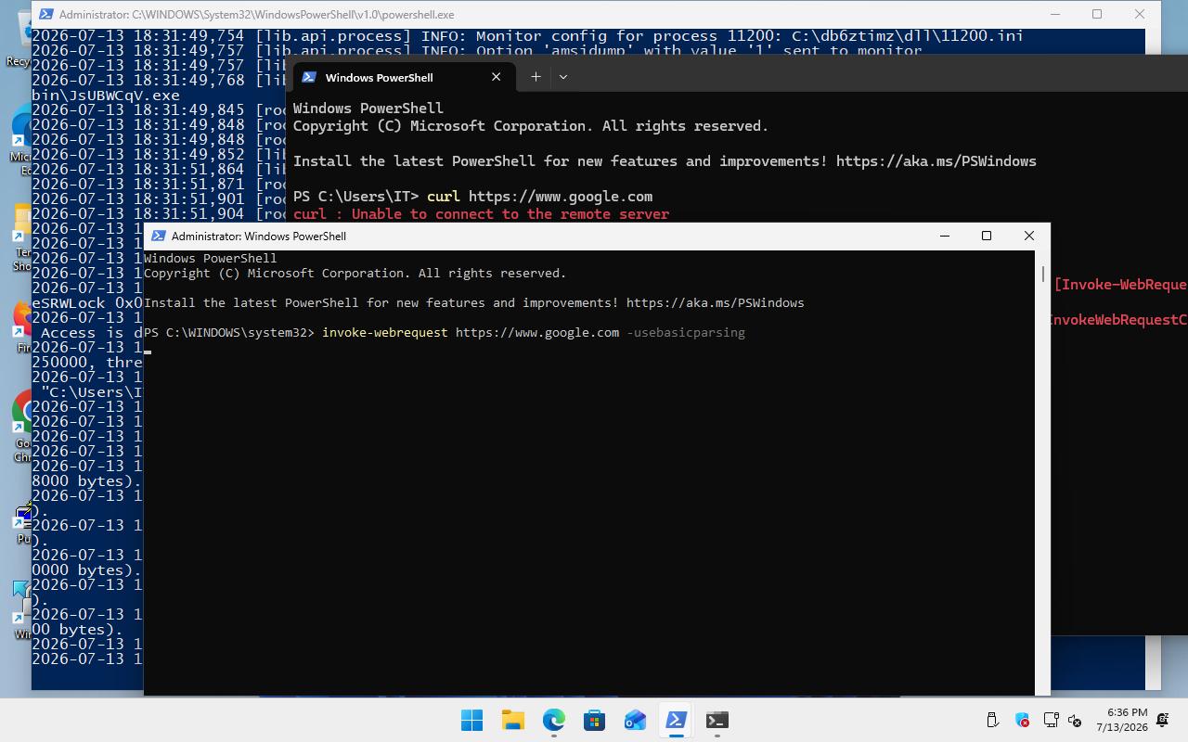The image size is (1188, 742).
Task: Click the front PowerShell window's scrollbar thumb
Action: tap(1043, 275)
